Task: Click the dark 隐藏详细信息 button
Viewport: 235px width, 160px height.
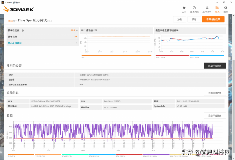Action: (215, 66)
